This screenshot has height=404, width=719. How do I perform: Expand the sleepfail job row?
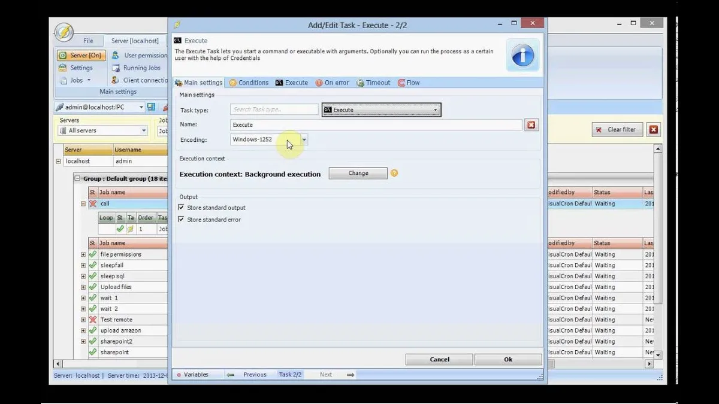click(83, 265)
